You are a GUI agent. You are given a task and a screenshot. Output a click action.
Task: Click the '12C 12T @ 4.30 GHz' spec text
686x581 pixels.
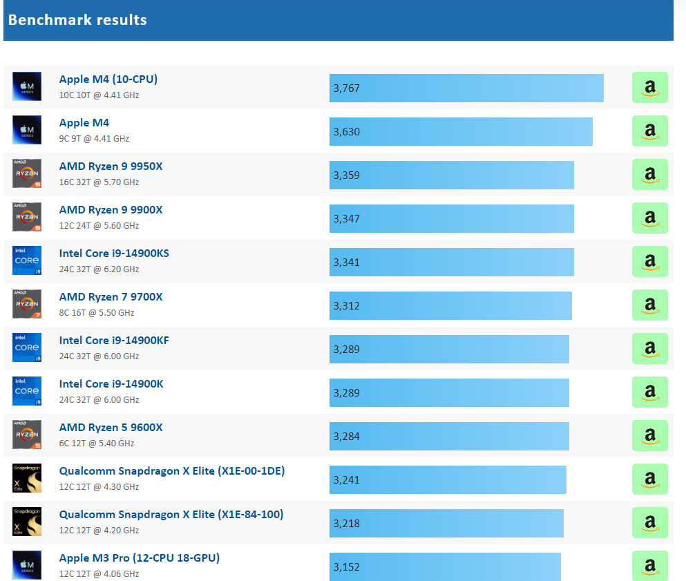(99, 487)
